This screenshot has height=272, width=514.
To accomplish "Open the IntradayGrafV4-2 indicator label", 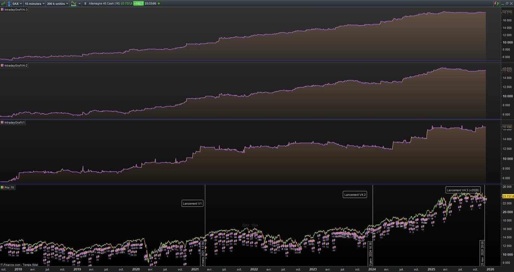I will [x=16, y=65].
